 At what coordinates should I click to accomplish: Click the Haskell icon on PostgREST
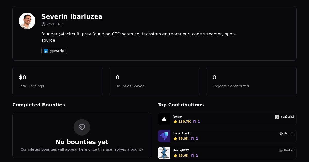click(x=281, y=151)
